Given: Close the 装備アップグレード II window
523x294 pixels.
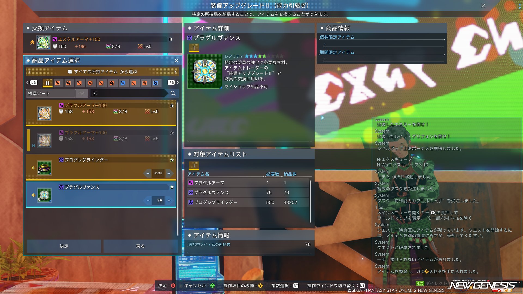Looking at the screenshot, I should pyautogui.click(x=483, y=6).
